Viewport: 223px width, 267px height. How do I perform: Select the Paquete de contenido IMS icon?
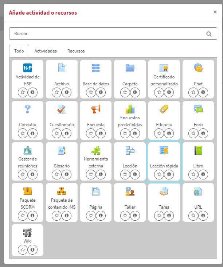tap(62, 191)
